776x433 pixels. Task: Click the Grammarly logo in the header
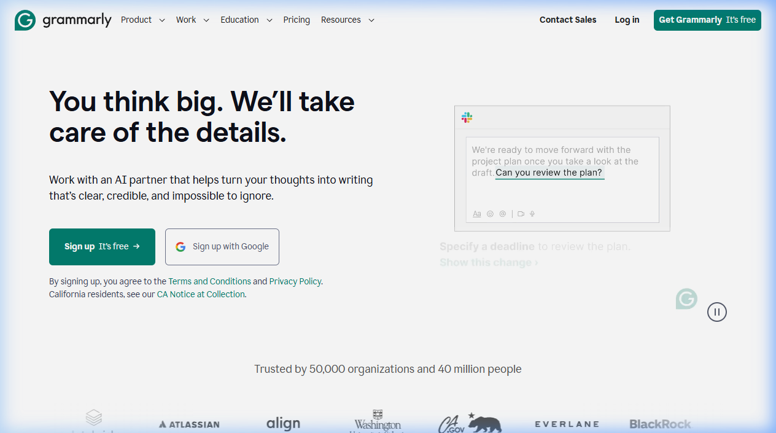[x=63, y=20]
